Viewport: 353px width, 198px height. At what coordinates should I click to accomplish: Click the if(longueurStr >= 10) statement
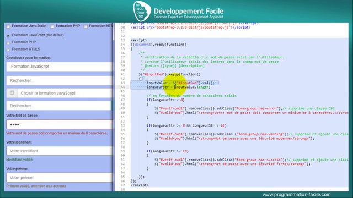(x=167, y=151)
